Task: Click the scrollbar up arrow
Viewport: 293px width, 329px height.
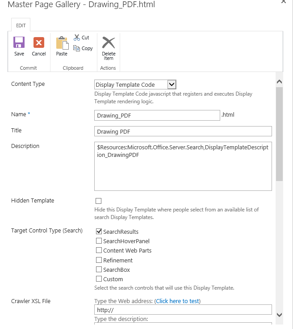Action: pos(279,82)
